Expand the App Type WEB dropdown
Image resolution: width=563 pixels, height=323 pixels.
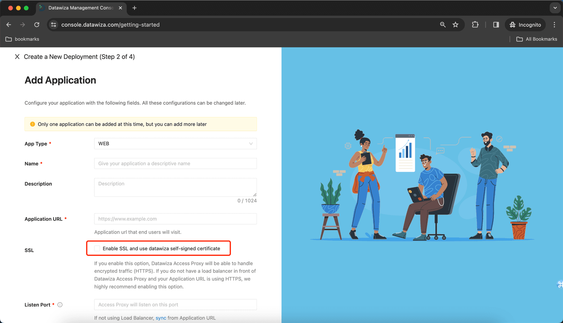(175, 144)
